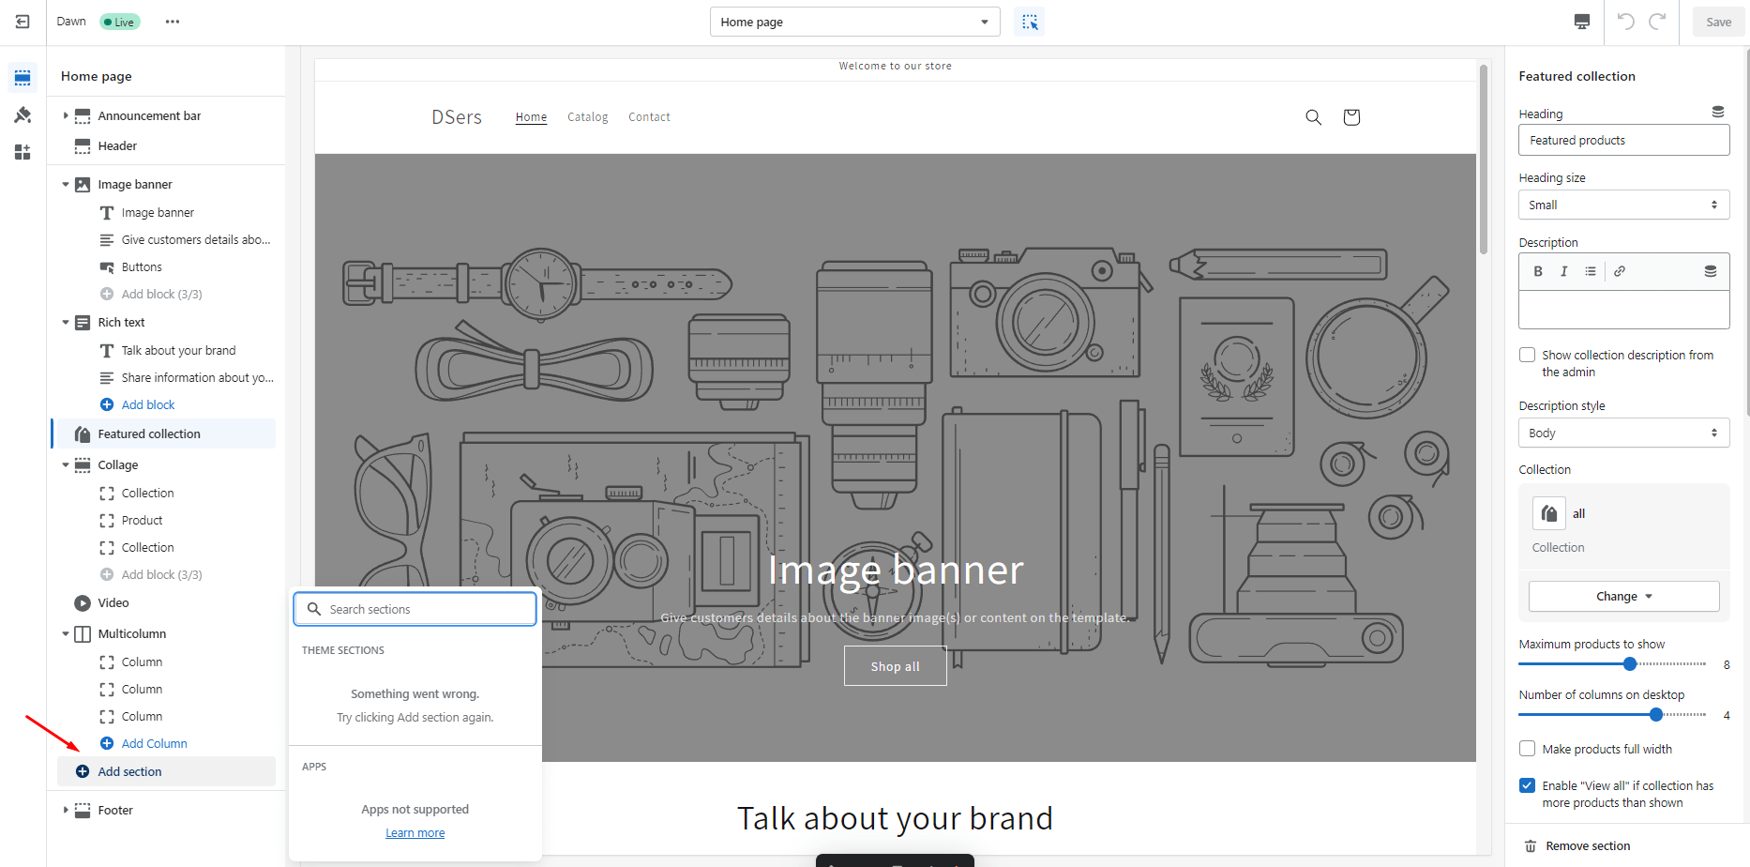Click the Add Column link
The height and width of the screenshot is (867, 1750).
[154, 743]
